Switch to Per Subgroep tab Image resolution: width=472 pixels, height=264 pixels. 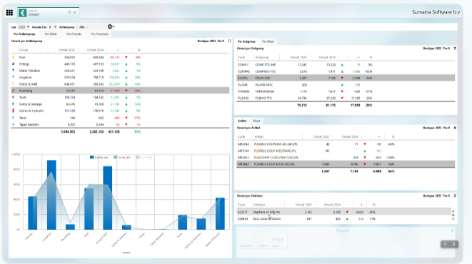pos(246,41)
